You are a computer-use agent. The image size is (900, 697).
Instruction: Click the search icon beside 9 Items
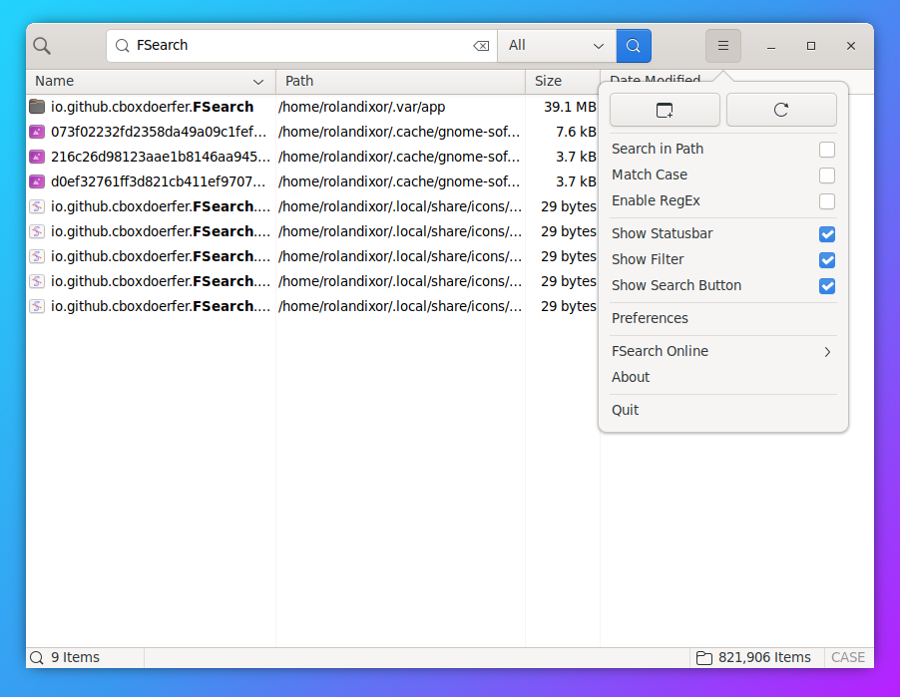pos(38,657)
